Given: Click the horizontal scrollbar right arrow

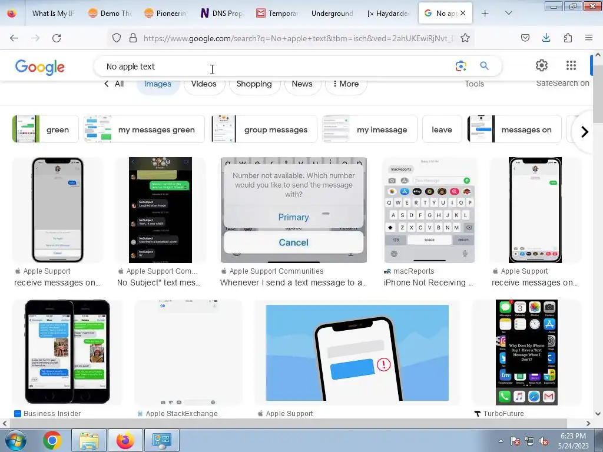Looking at the screenshot, I should tap(588, 424).
